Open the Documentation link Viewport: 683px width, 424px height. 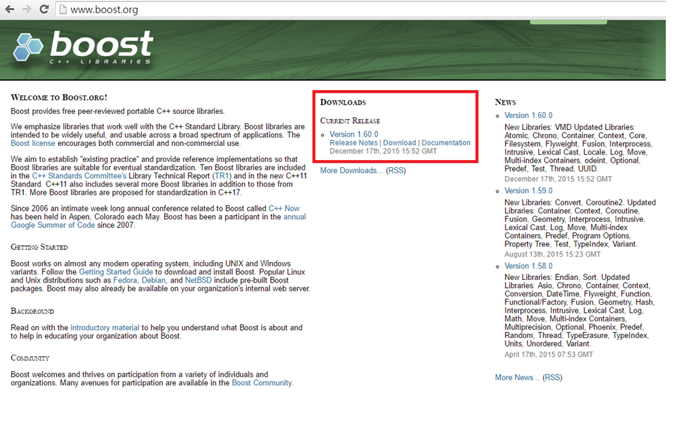[446, 143]
